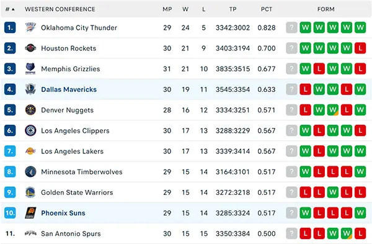Viewport: 372px width, 244px height.
Task: Click Rockets' red L latest form badge
Action: 360,48
